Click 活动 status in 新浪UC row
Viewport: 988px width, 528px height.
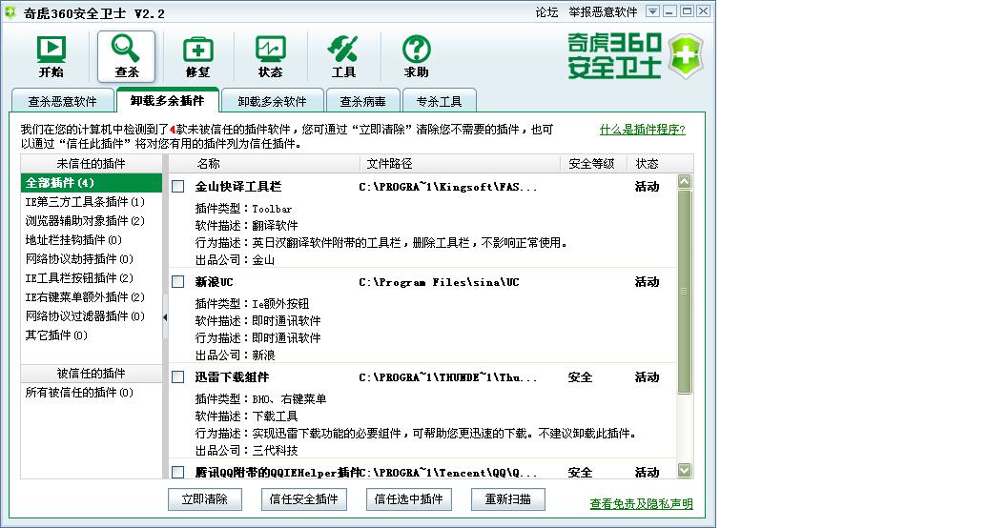pos(648,282)
